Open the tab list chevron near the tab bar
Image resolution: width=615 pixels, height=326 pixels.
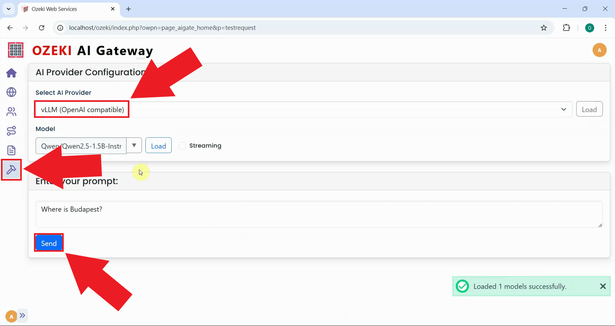9,9
